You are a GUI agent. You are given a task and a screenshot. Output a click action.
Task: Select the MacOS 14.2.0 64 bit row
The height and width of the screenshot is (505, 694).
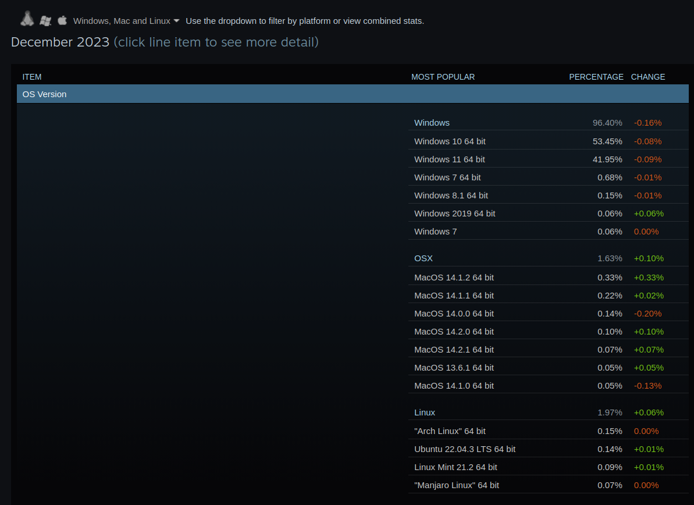549,332
